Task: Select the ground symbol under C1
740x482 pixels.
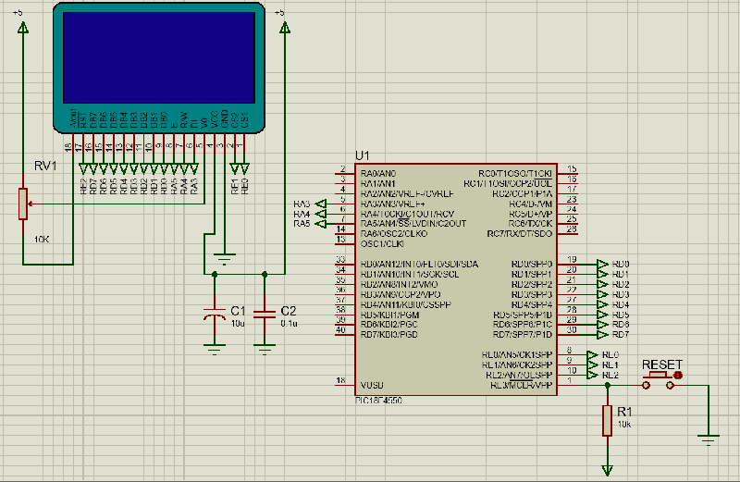Action: coord(215,350)
